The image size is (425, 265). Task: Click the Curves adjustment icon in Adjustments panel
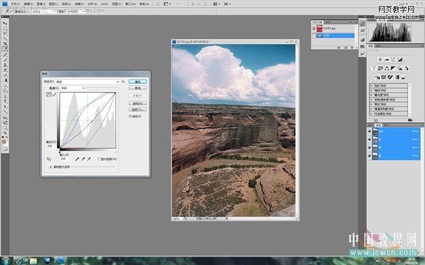click(x=393, y=59)
